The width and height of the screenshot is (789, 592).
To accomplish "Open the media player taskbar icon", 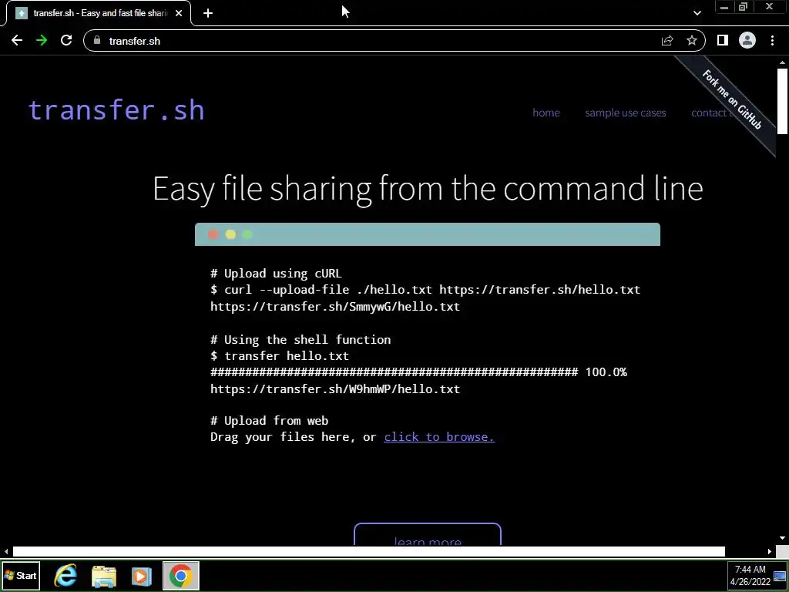I will pos(142,576).
